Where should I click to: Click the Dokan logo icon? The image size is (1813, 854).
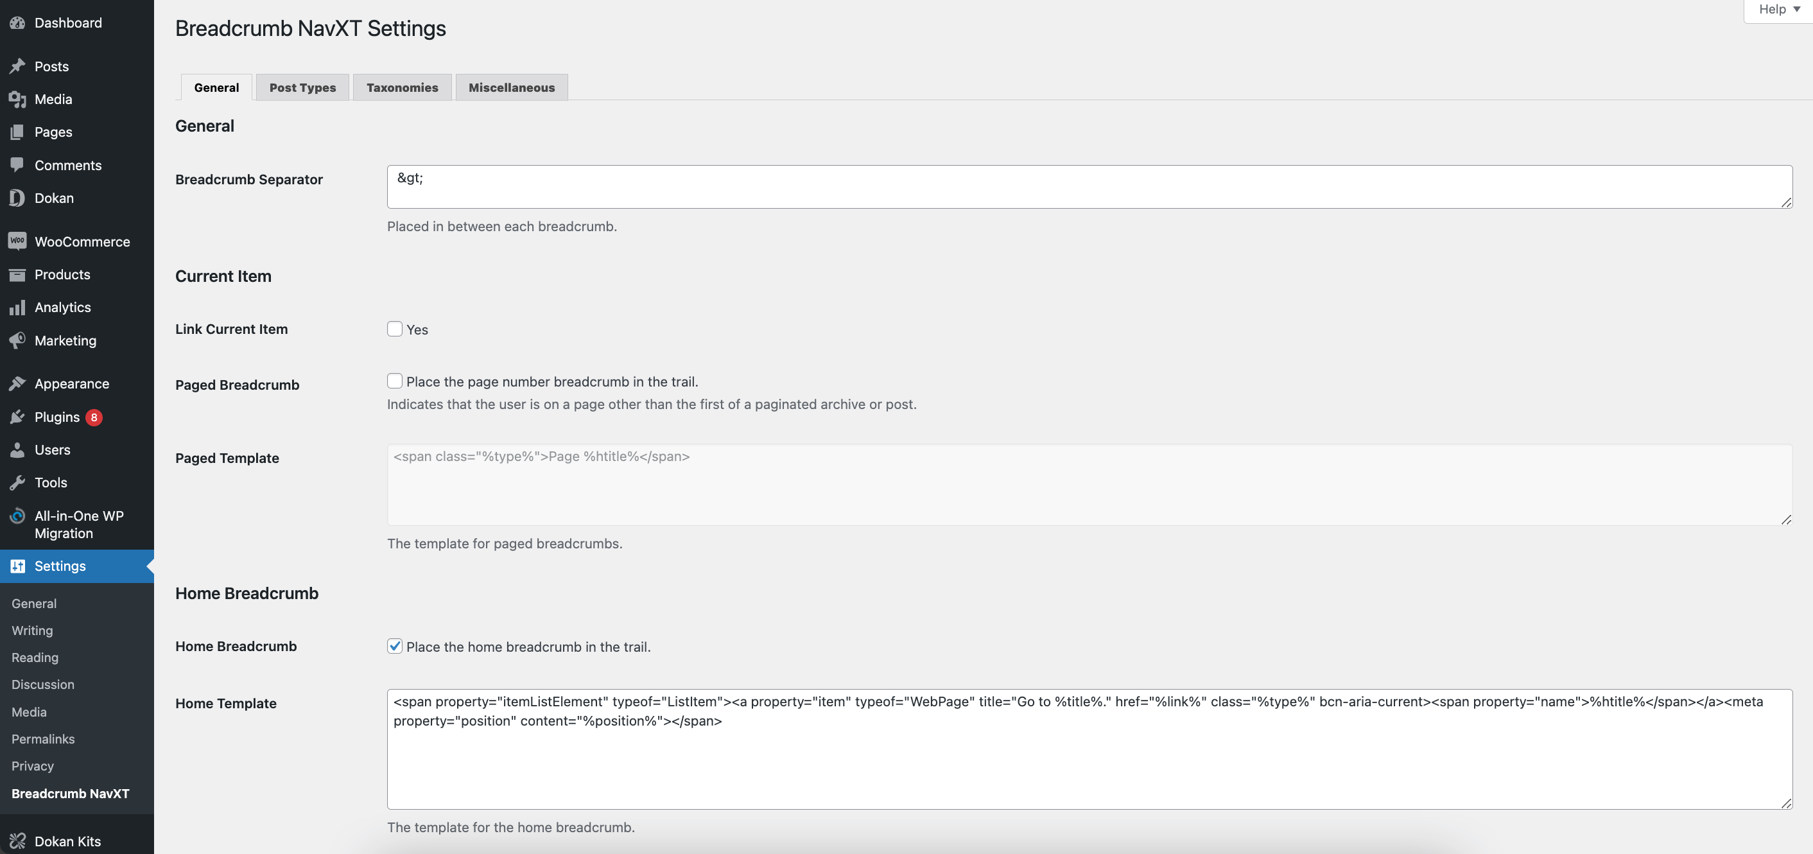pyautogui.click(x=17, y=198)
